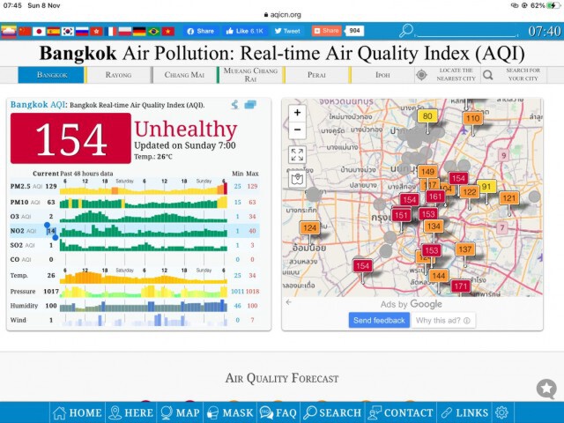Switch language via the Russia flag
564x423 pixels.
point(82,32)
